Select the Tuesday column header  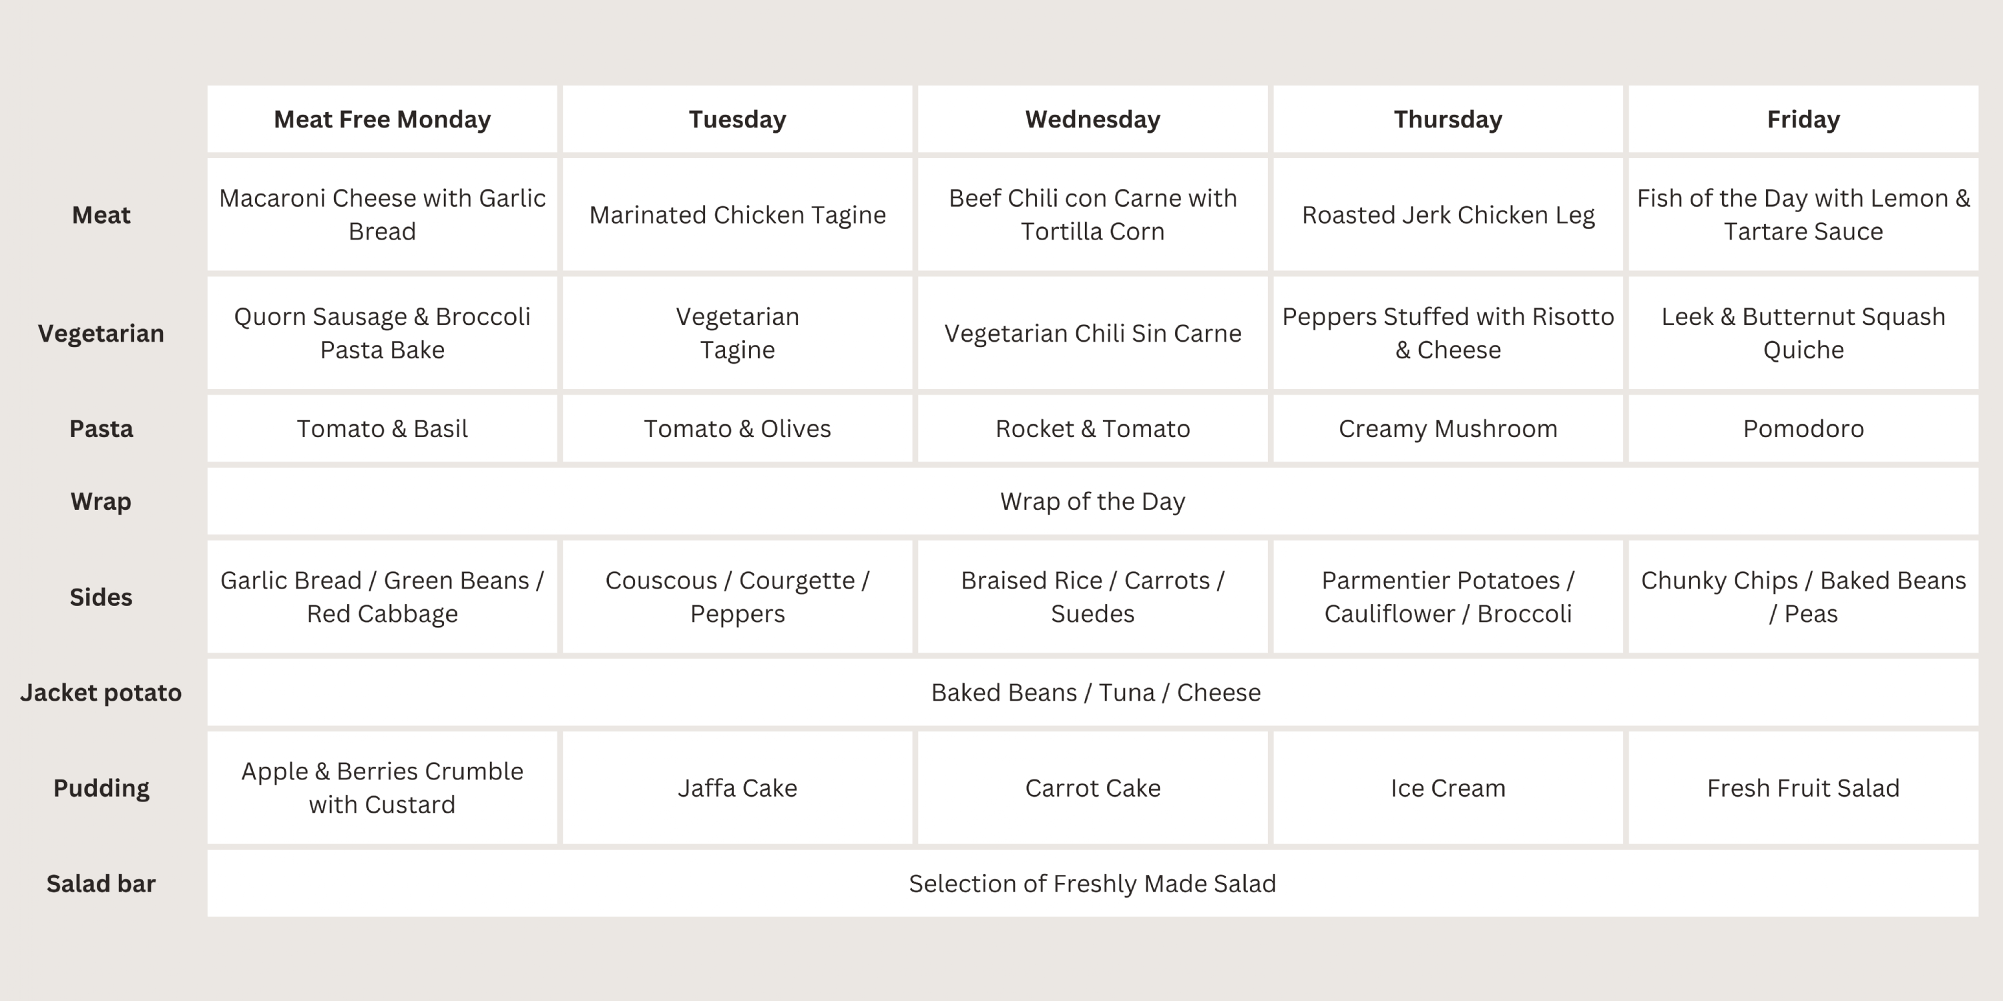737,119
